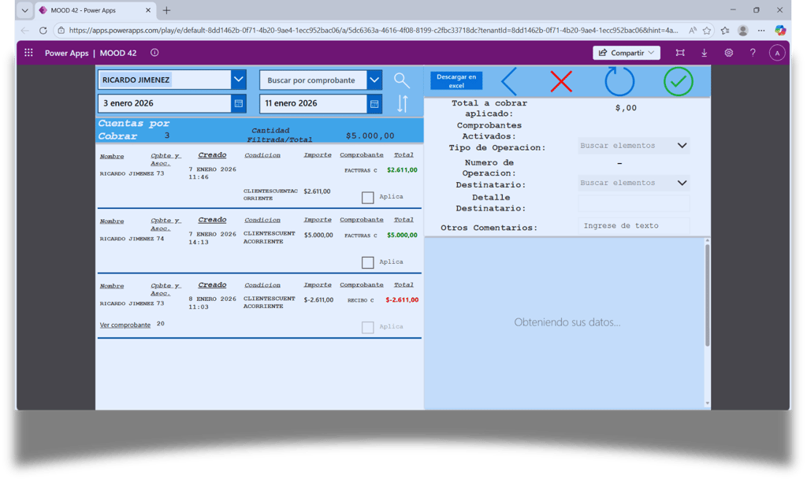Click the Descargar en excel button
The width and height of the screenshot is (807, 483).
(456, 80)
